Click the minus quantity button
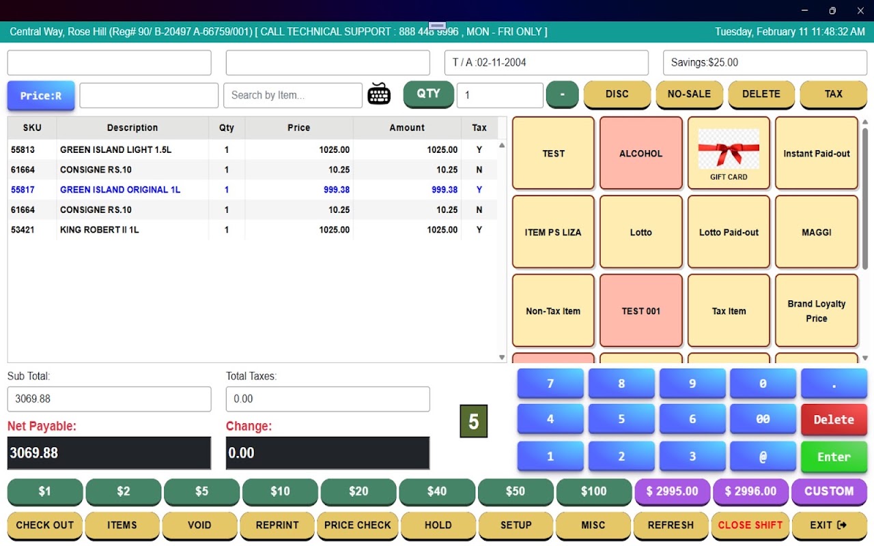 tap(562, 94)
